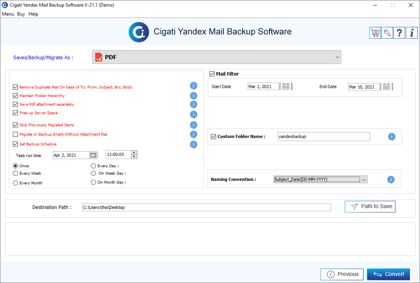This screenshot has width=420, height=283.
Task: Open the shopping cart purchase icon
Action: pos(375,33)
